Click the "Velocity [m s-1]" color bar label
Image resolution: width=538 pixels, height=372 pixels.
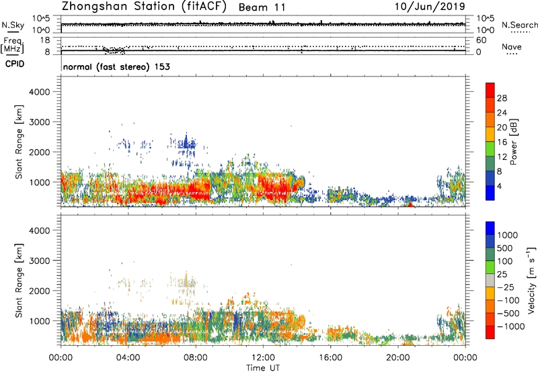(531, 280)
